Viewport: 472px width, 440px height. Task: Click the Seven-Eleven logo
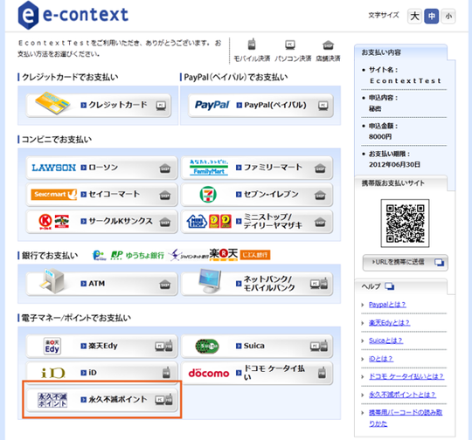(208, 195)
